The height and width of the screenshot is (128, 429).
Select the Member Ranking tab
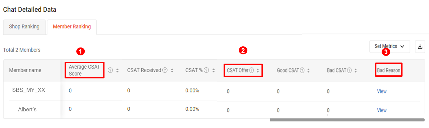click(x=72, y=27)
